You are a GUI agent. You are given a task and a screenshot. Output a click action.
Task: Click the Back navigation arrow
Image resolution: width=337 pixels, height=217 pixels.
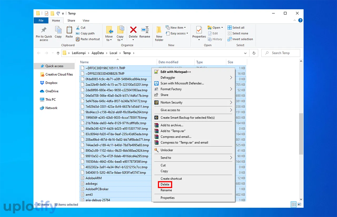click(39, 53)
